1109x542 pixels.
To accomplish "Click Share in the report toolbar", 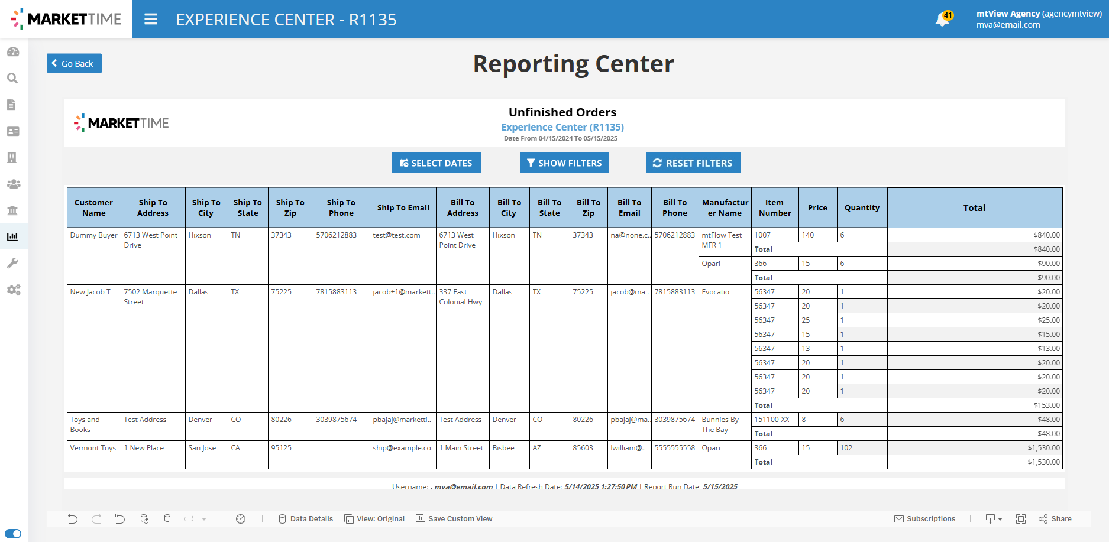I will point(1055,519).
